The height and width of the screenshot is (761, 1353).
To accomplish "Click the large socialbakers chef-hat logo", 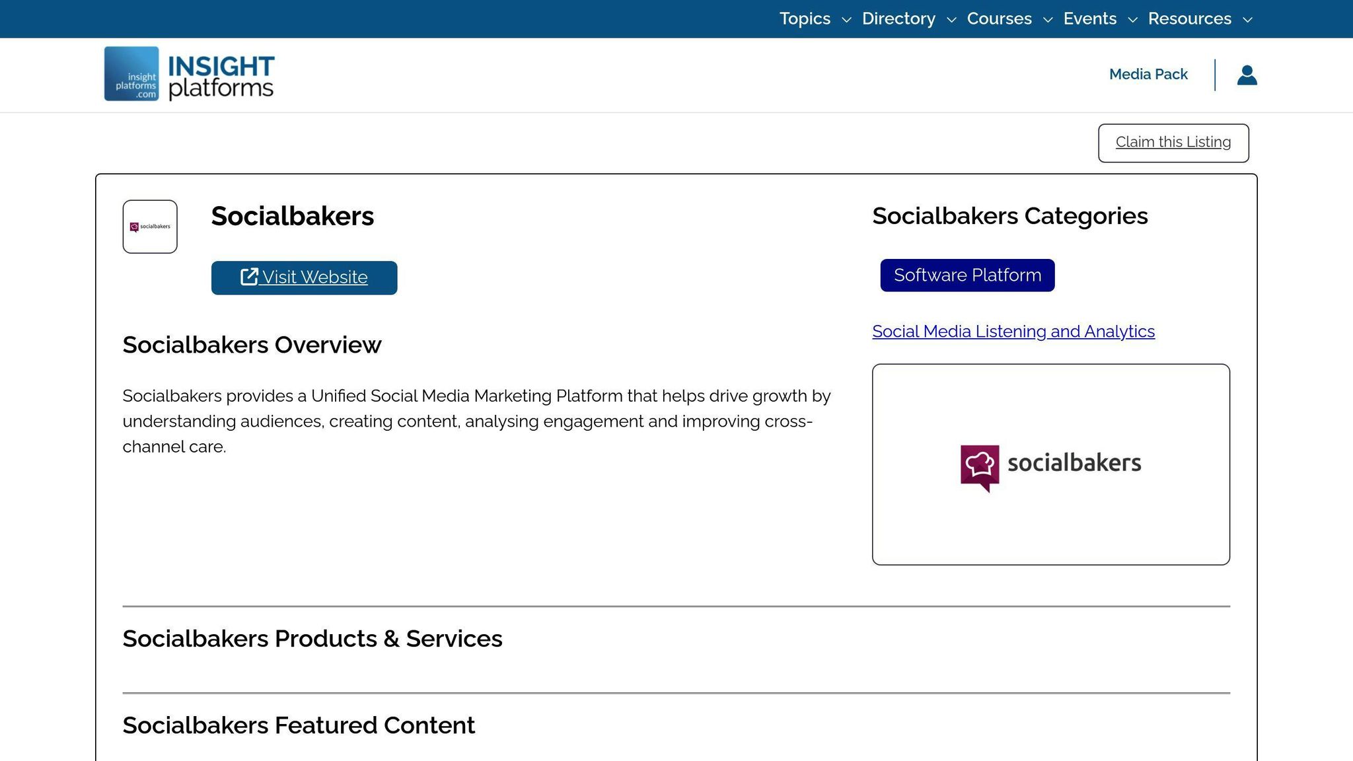I will coord(1050,464).
